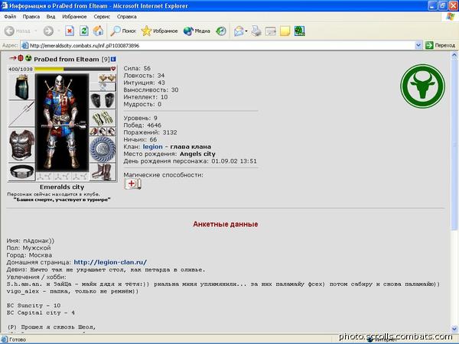Click the round shield equipment slot

(103, 149)
